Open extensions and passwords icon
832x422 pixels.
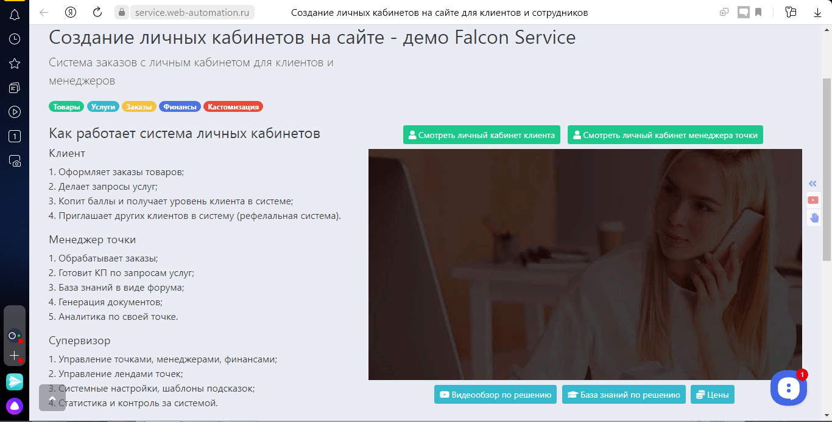tap(791, 12)
